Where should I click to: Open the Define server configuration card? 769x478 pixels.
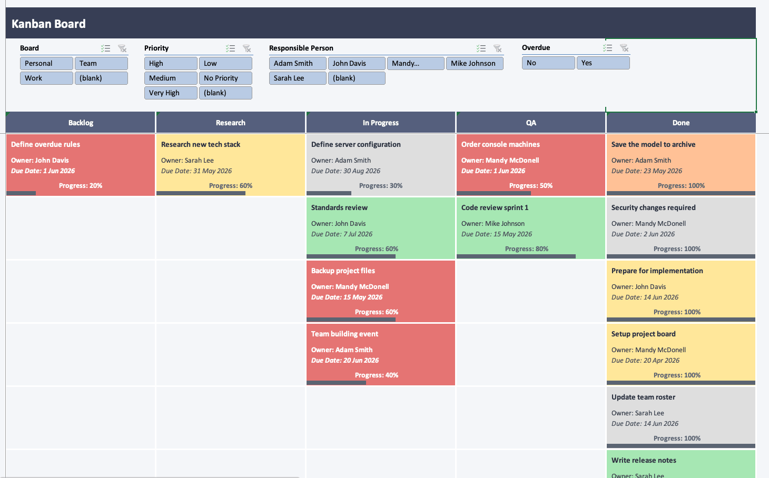click(x=381, y=165)
